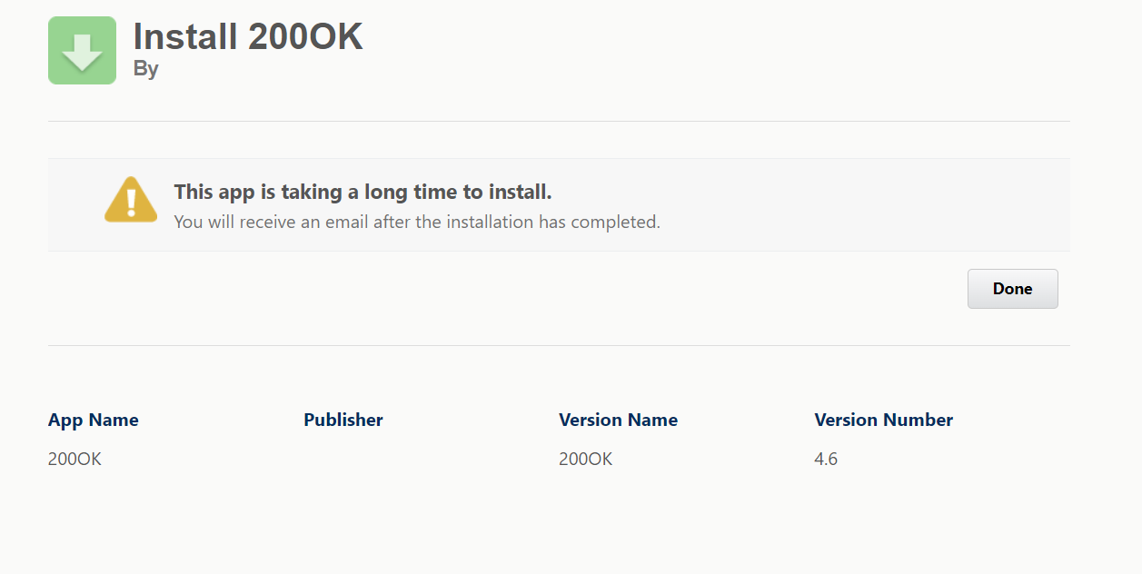Click the "By" publisher line under heading
The width and height of the screenshot is (1142, 574).
point(145,69)
